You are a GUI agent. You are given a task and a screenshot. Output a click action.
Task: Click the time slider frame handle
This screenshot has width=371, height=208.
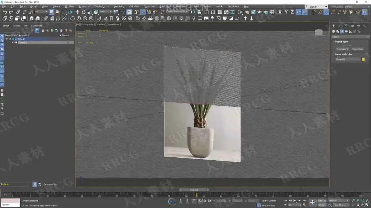point(195,190)
